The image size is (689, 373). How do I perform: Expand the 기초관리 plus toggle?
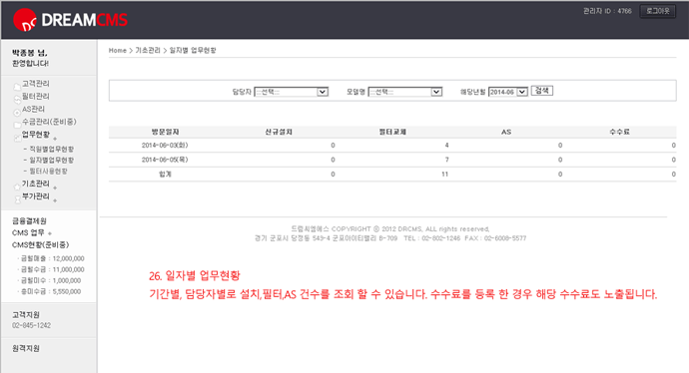click(55, 187)
